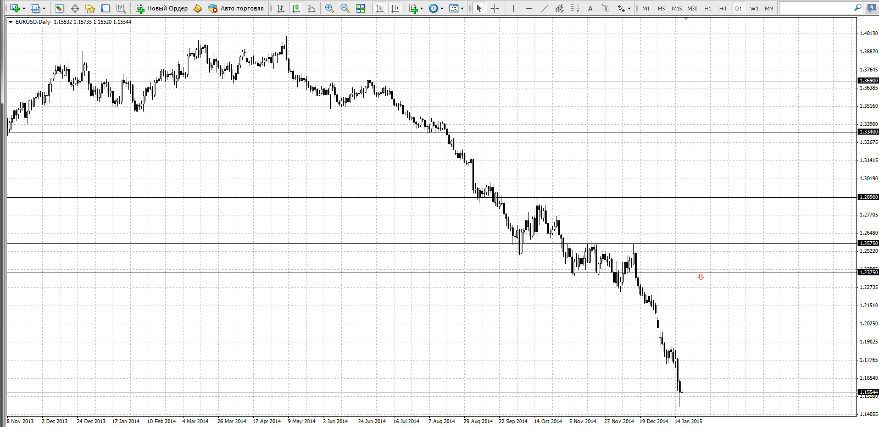
Task: Click the toolbar search input field
Action: pyautogui.click(x=816, y=8)
